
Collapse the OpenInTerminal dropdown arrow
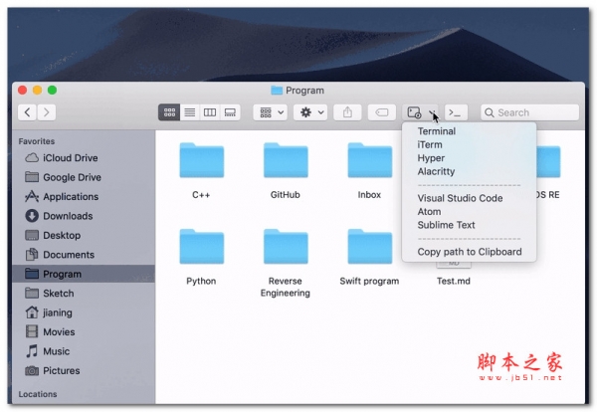[432, 112]
